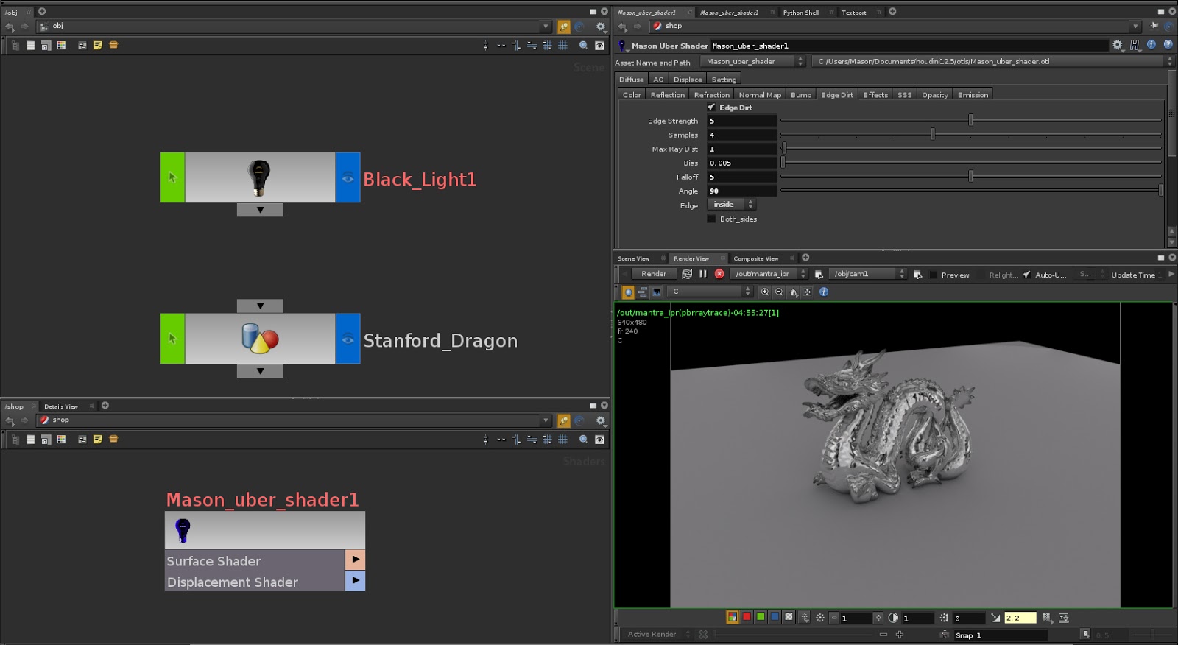Open the /out/mantra_ipr render node dropdown
This screenshot has height=645, width=1178.
pyautogui.click(x=768, y=274)
